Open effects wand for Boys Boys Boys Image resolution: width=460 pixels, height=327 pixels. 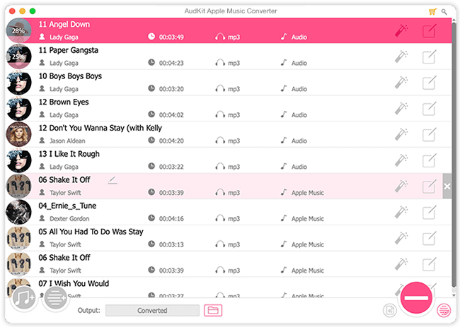tap(401, 82)
